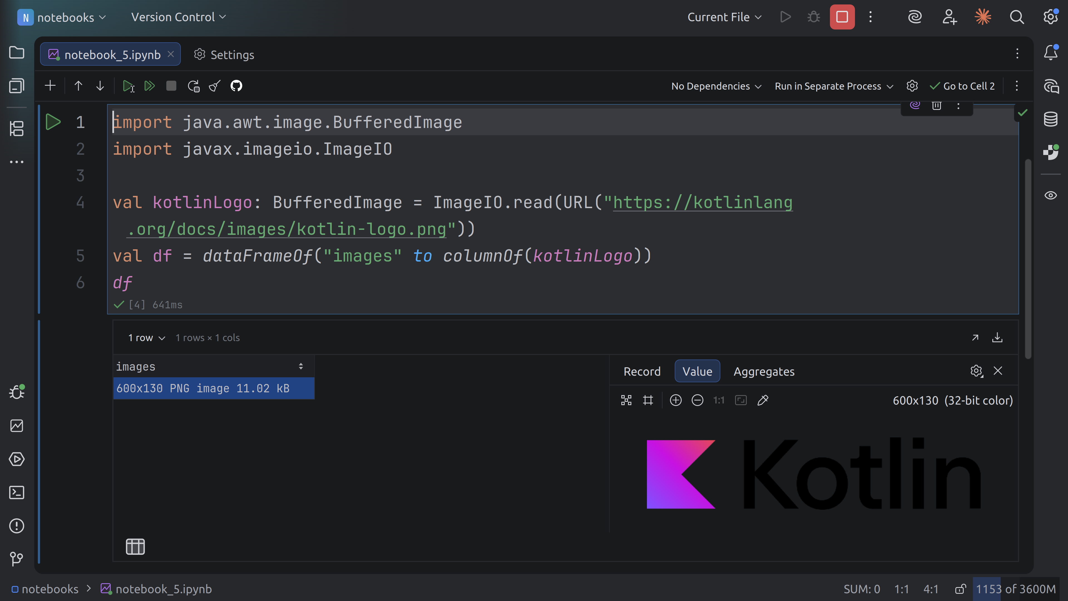Viewport: 1068px width, 601px height.
Task: Click the GitHub icon in notebook toolbar
Action: pyautogui.click(x=236, y=86)
